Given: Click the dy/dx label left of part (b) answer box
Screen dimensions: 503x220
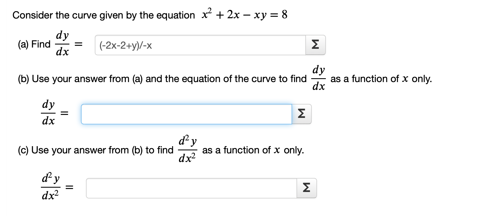Looking at the screenshot, I should (48, 113).
